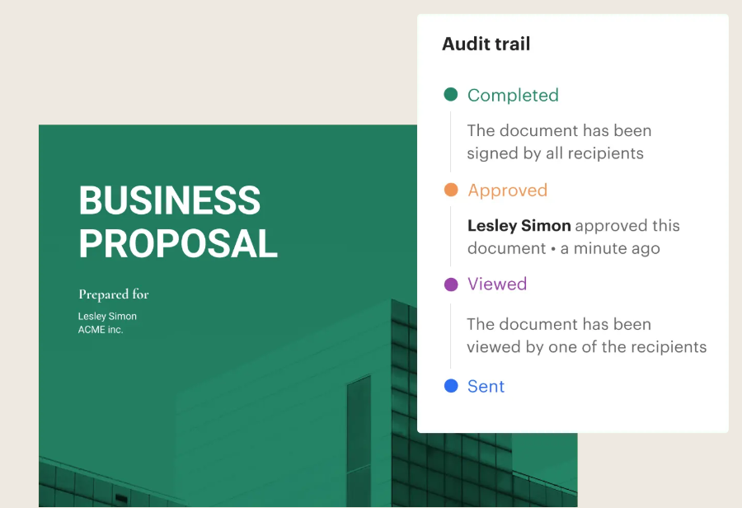Click timeline line below Completed dot
The height and width of the screenshot is (508, 742).
pyautogui.click(x=451, y=142)
